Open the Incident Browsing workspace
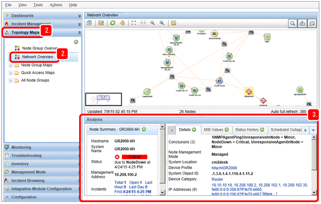The width and height of the screenshot is (321, 204). point(42,181)
